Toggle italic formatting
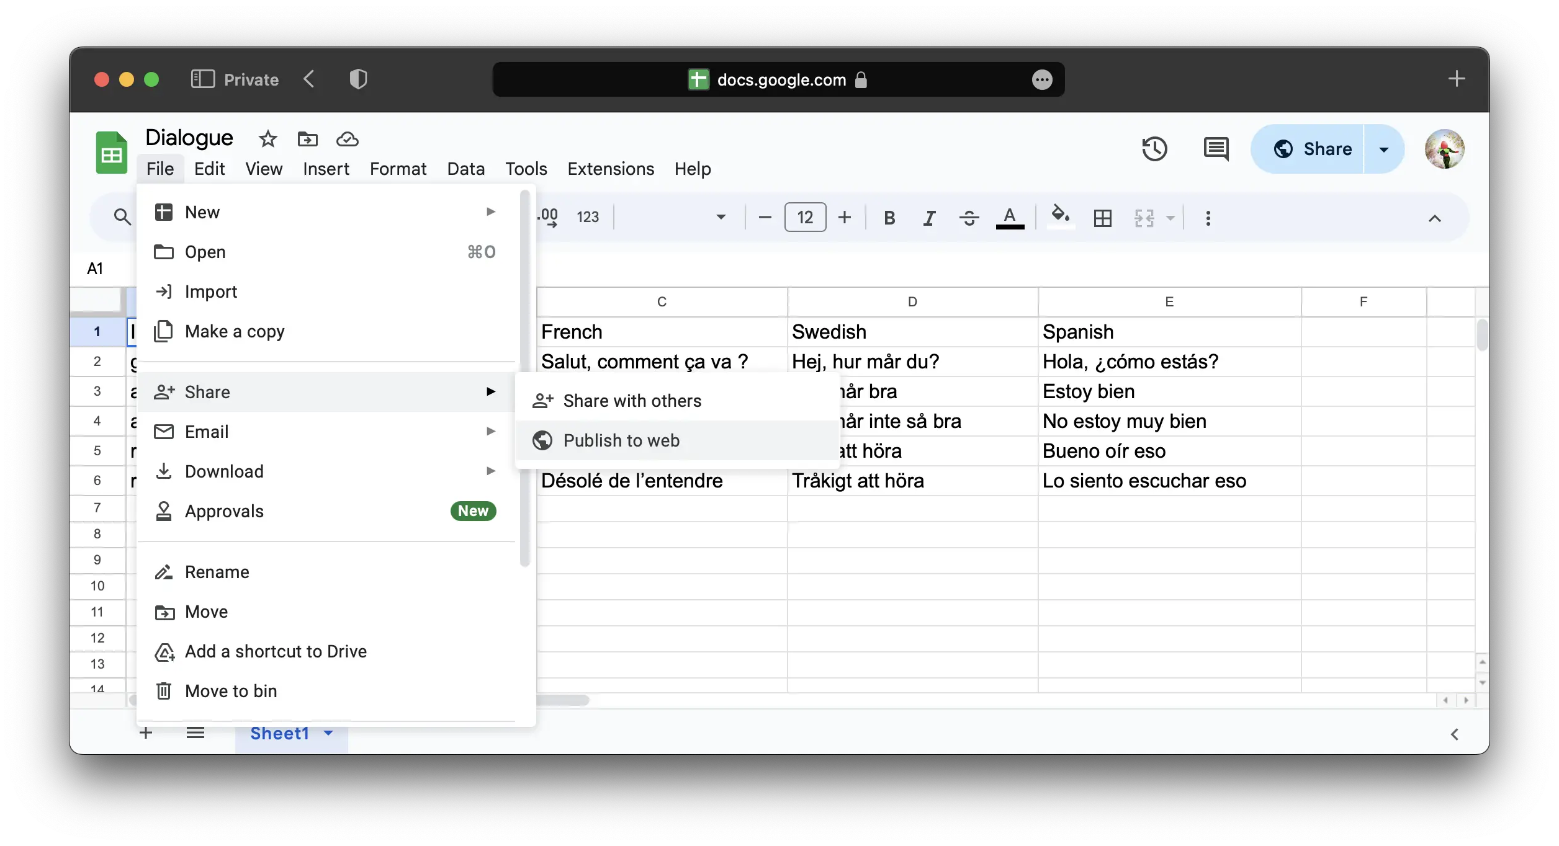The image size is (1559, 846). tap(929, 218)
